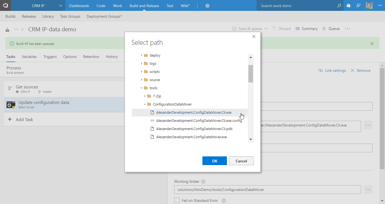Image resolution: width=385 pixels, height=204 pixels.
Task: Open the Test hub
Action: [x=170, y=6]
